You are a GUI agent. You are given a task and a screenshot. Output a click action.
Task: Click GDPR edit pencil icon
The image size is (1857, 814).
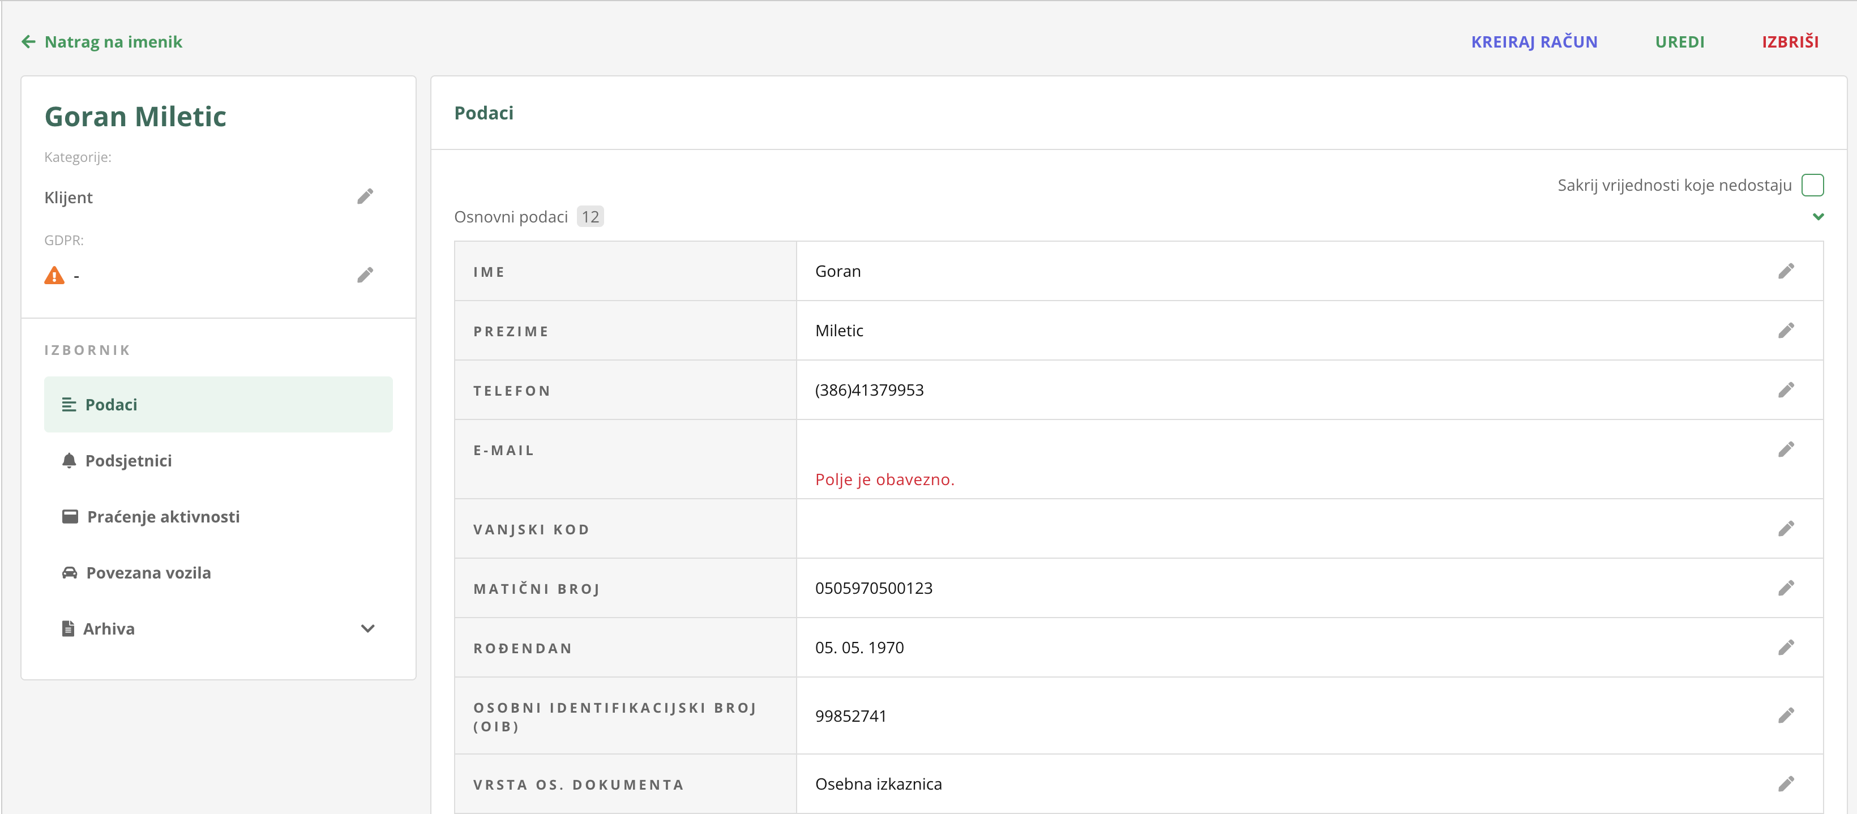pos(365,276)
